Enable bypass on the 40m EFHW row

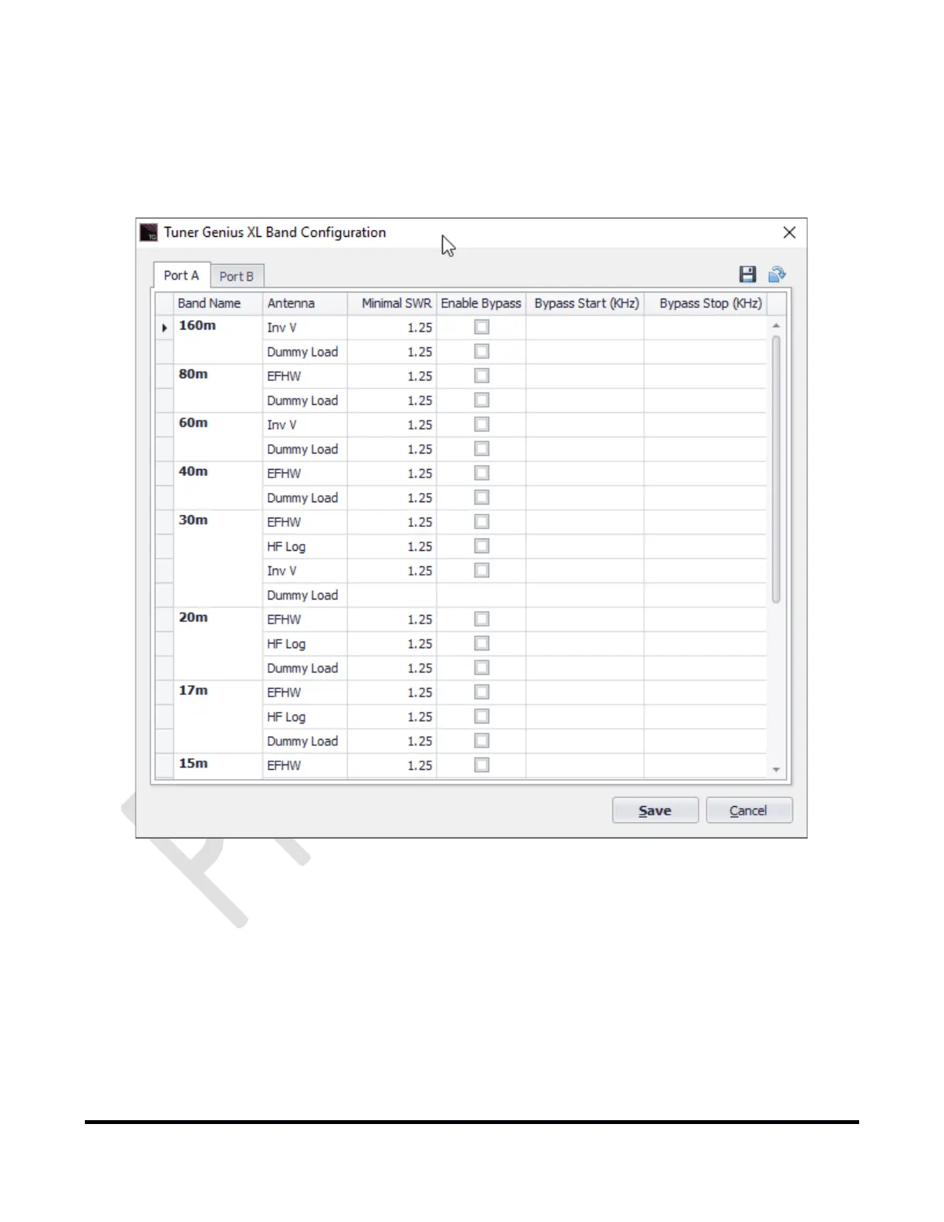482,473
